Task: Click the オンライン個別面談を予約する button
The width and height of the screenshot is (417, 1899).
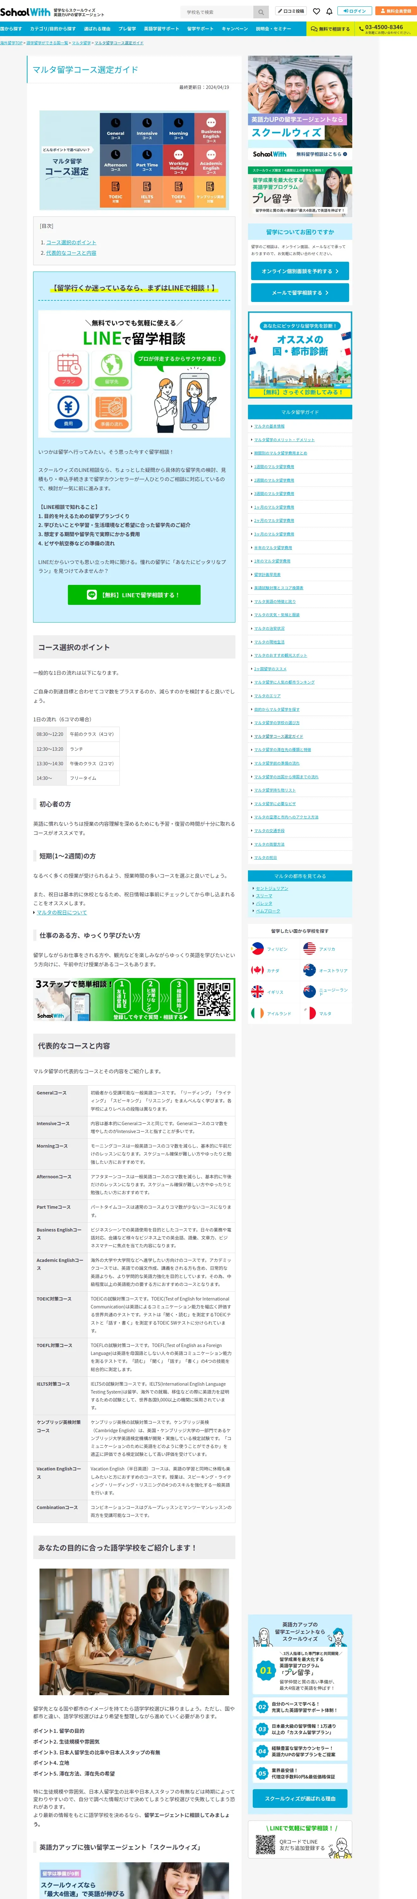Action: (300, 271)
